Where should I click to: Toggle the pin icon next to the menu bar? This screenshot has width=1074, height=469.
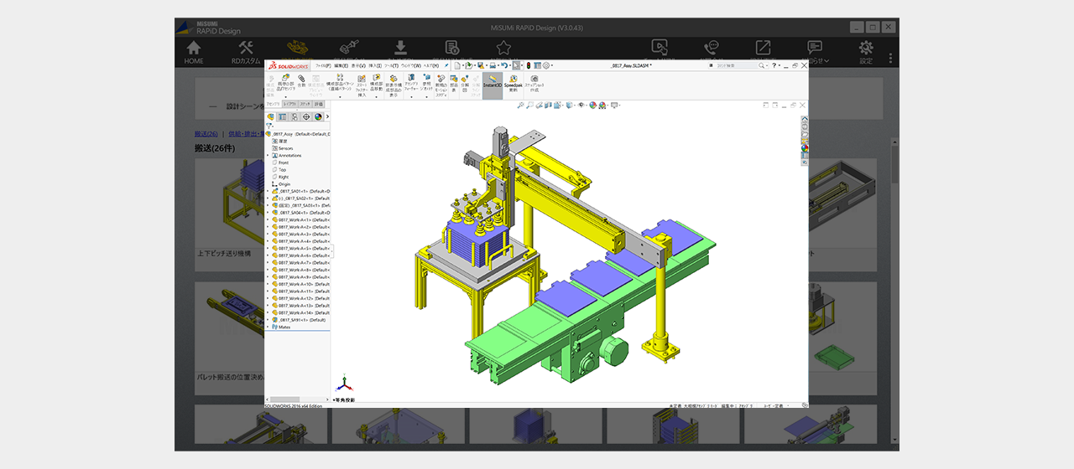[x=446, y=65]
